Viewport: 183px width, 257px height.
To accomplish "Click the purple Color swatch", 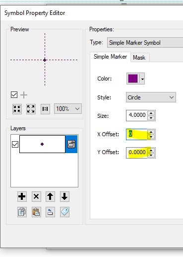I will click(x=133, y=79).
